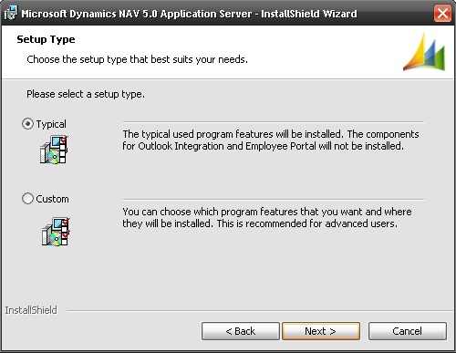Continue the wizard with the Next button
This screenshot has width=456, height=353.
321,331
